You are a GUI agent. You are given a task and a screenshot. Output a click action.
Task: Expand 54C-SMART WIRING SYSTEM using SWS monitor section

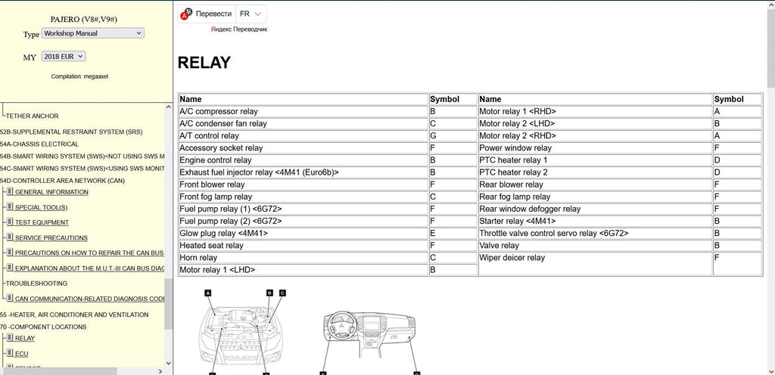coord(82,169)
